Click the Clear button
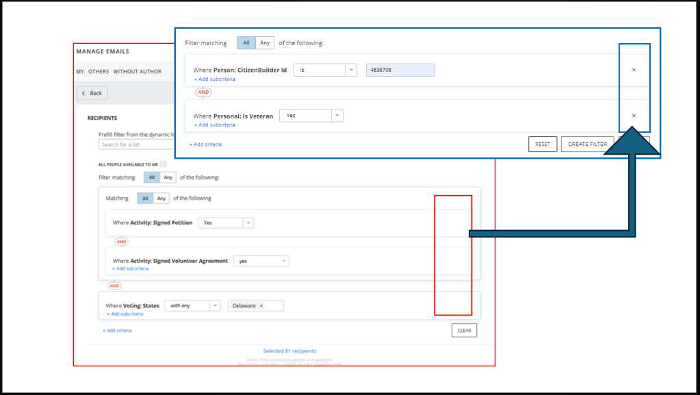The image size is (700, 395). [464, 330]
